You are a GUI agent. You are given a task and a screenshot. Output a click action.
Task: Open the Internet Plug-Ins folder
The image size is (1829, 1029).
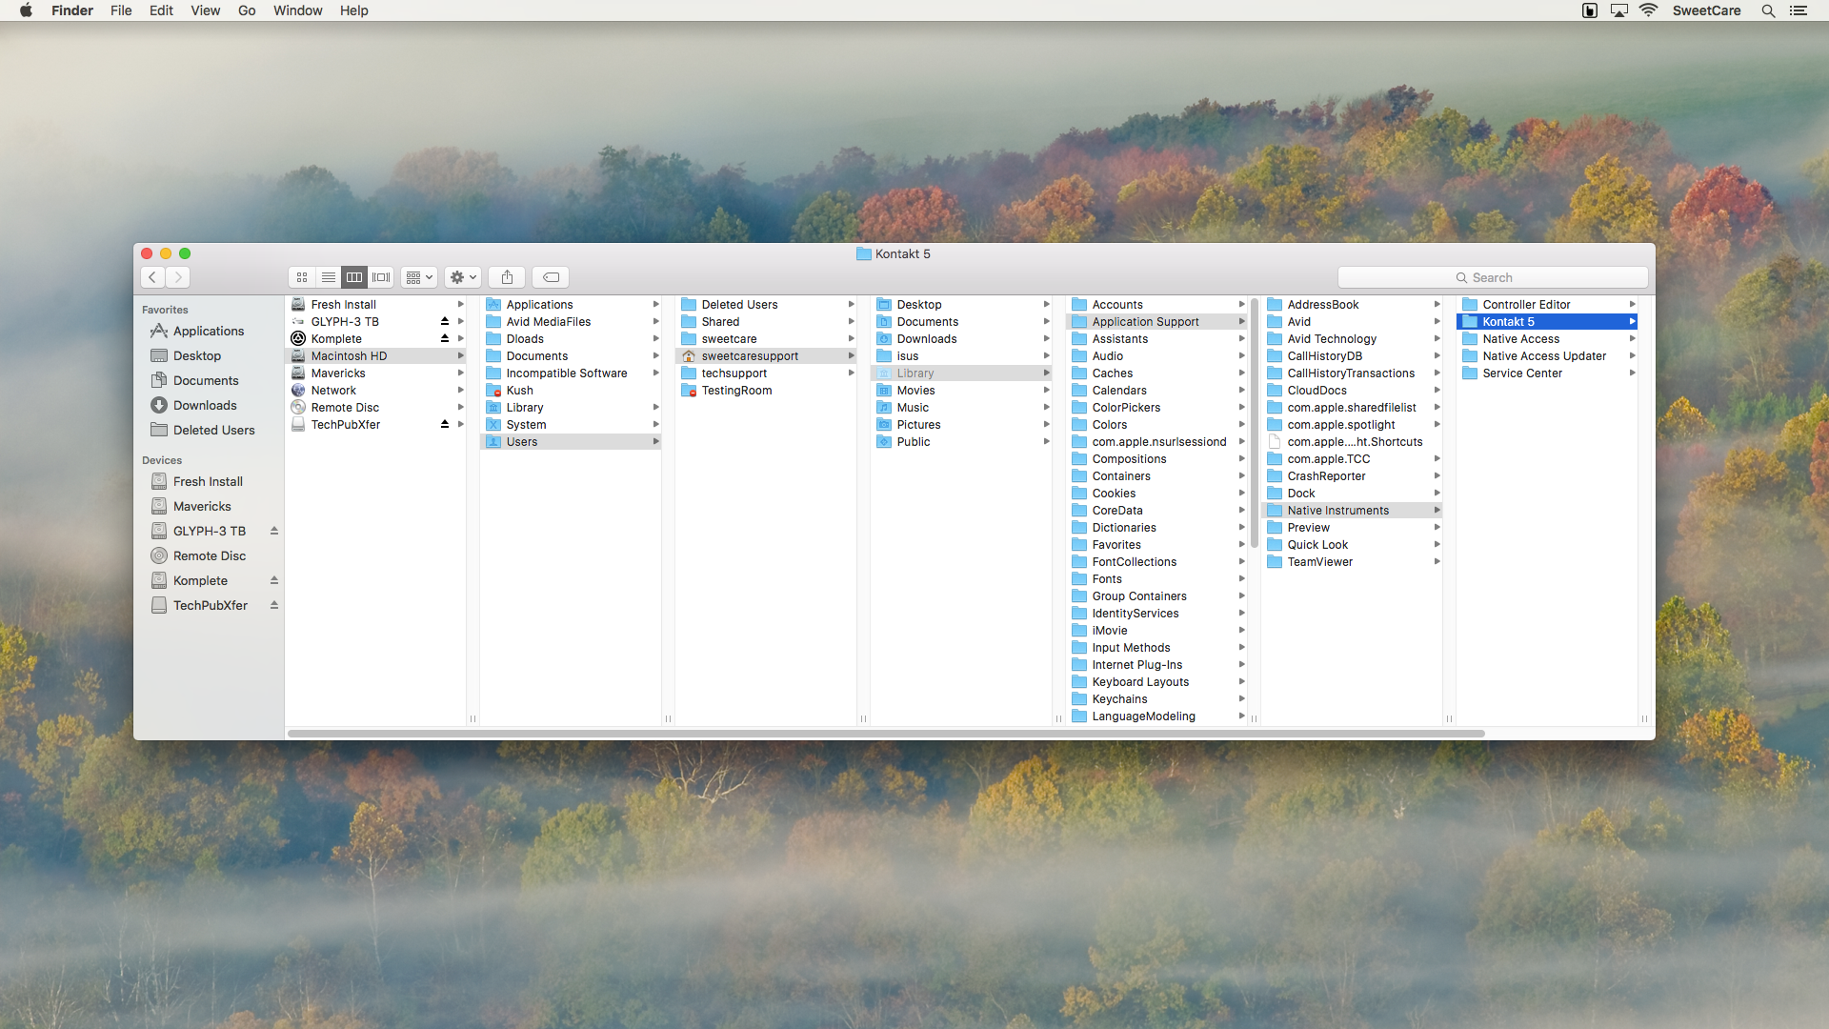[1156, 664]
